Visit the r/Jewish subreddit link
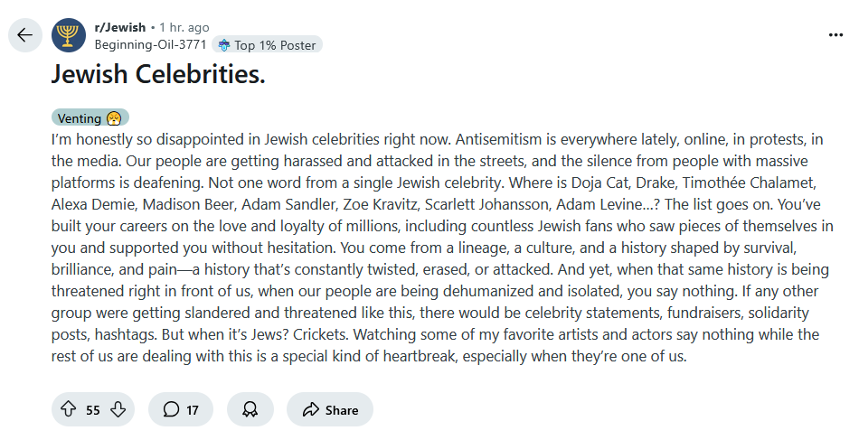 click(120, 27)
